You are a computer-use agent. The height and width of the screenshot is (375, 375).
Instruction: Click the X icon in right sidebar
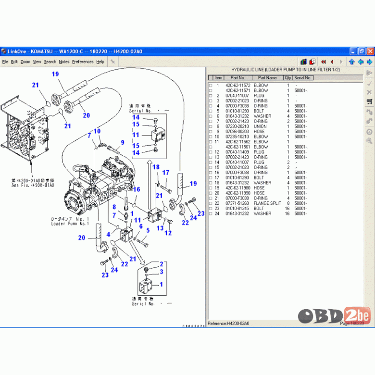coord(369,92)
